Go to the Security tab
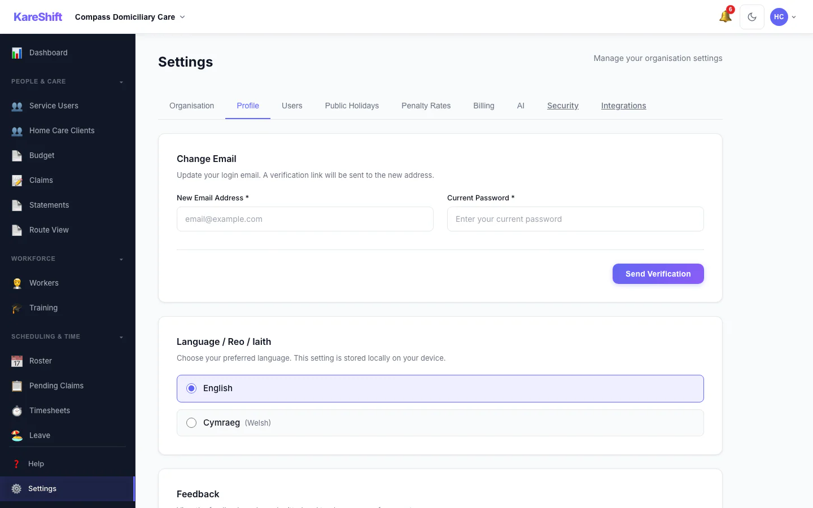 click(x=563, y=106)
